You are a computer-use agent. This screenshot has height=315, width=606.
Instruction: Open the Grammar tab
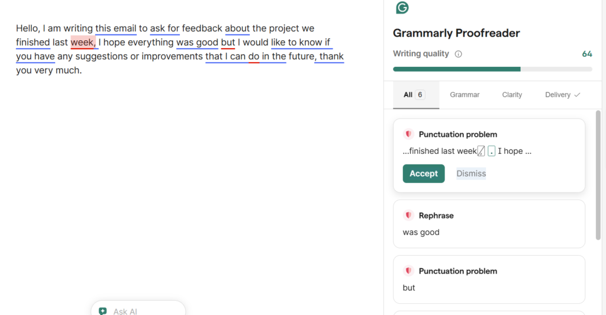tap(465, 95)
